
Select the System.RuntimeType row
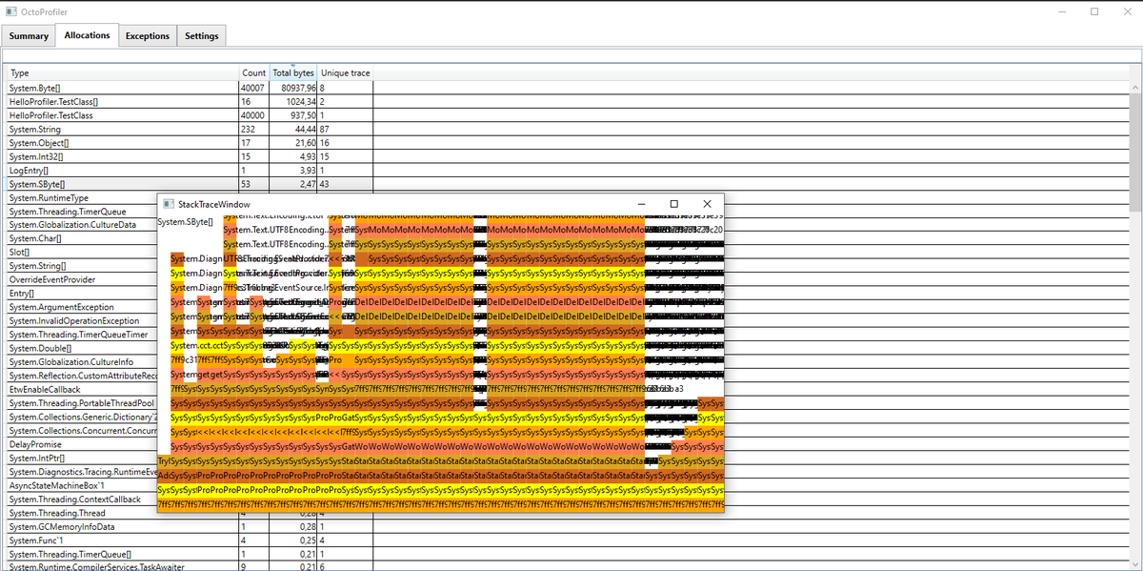click(x=81, y=197)
